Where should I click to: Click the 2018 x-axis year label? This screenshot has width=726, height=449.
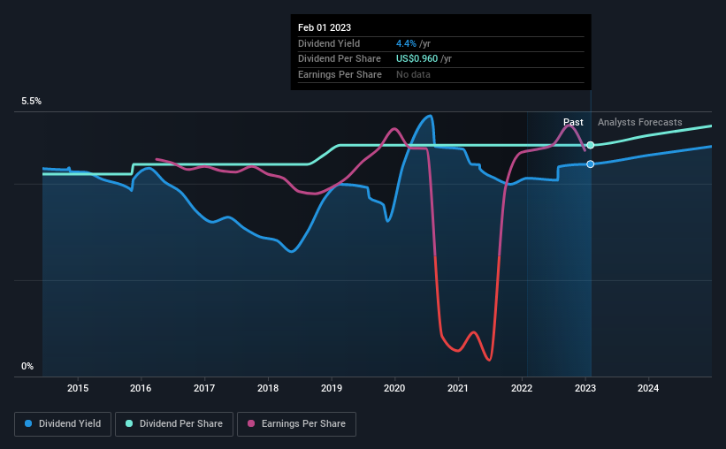[x=268, y=388]
